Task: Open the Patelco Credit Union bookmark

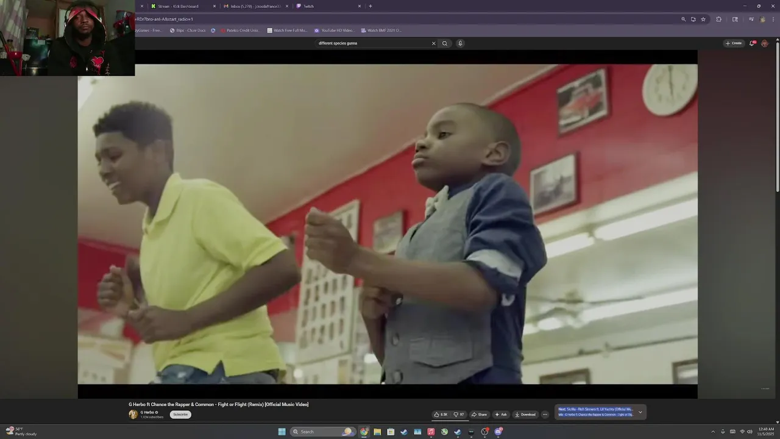Action: (x=239, y=30)
